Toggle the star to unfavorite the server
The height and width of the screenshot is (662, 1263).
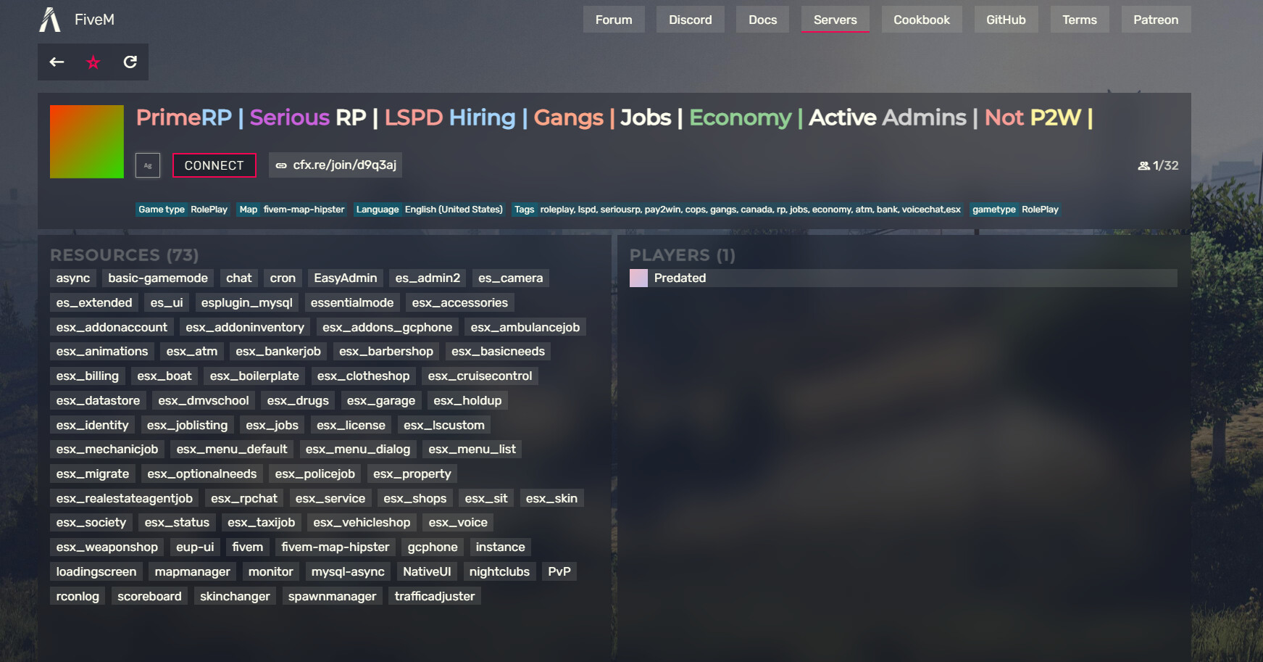93,62
